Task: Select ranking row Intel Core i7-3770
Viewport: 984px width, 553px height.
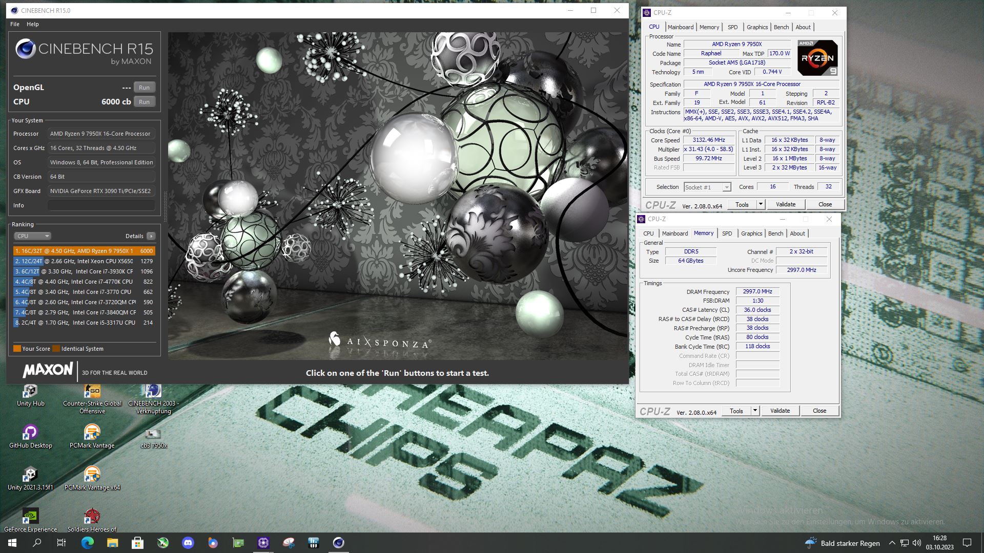Action: point(84,292)
